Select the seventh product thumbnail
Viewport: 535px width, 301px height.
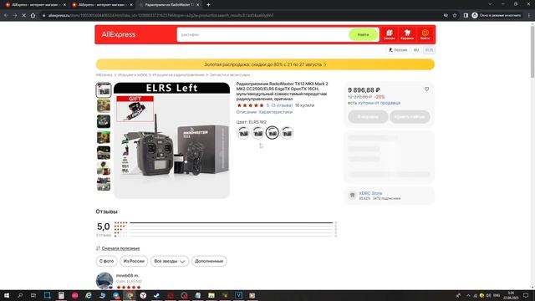[x=104, y=184]
